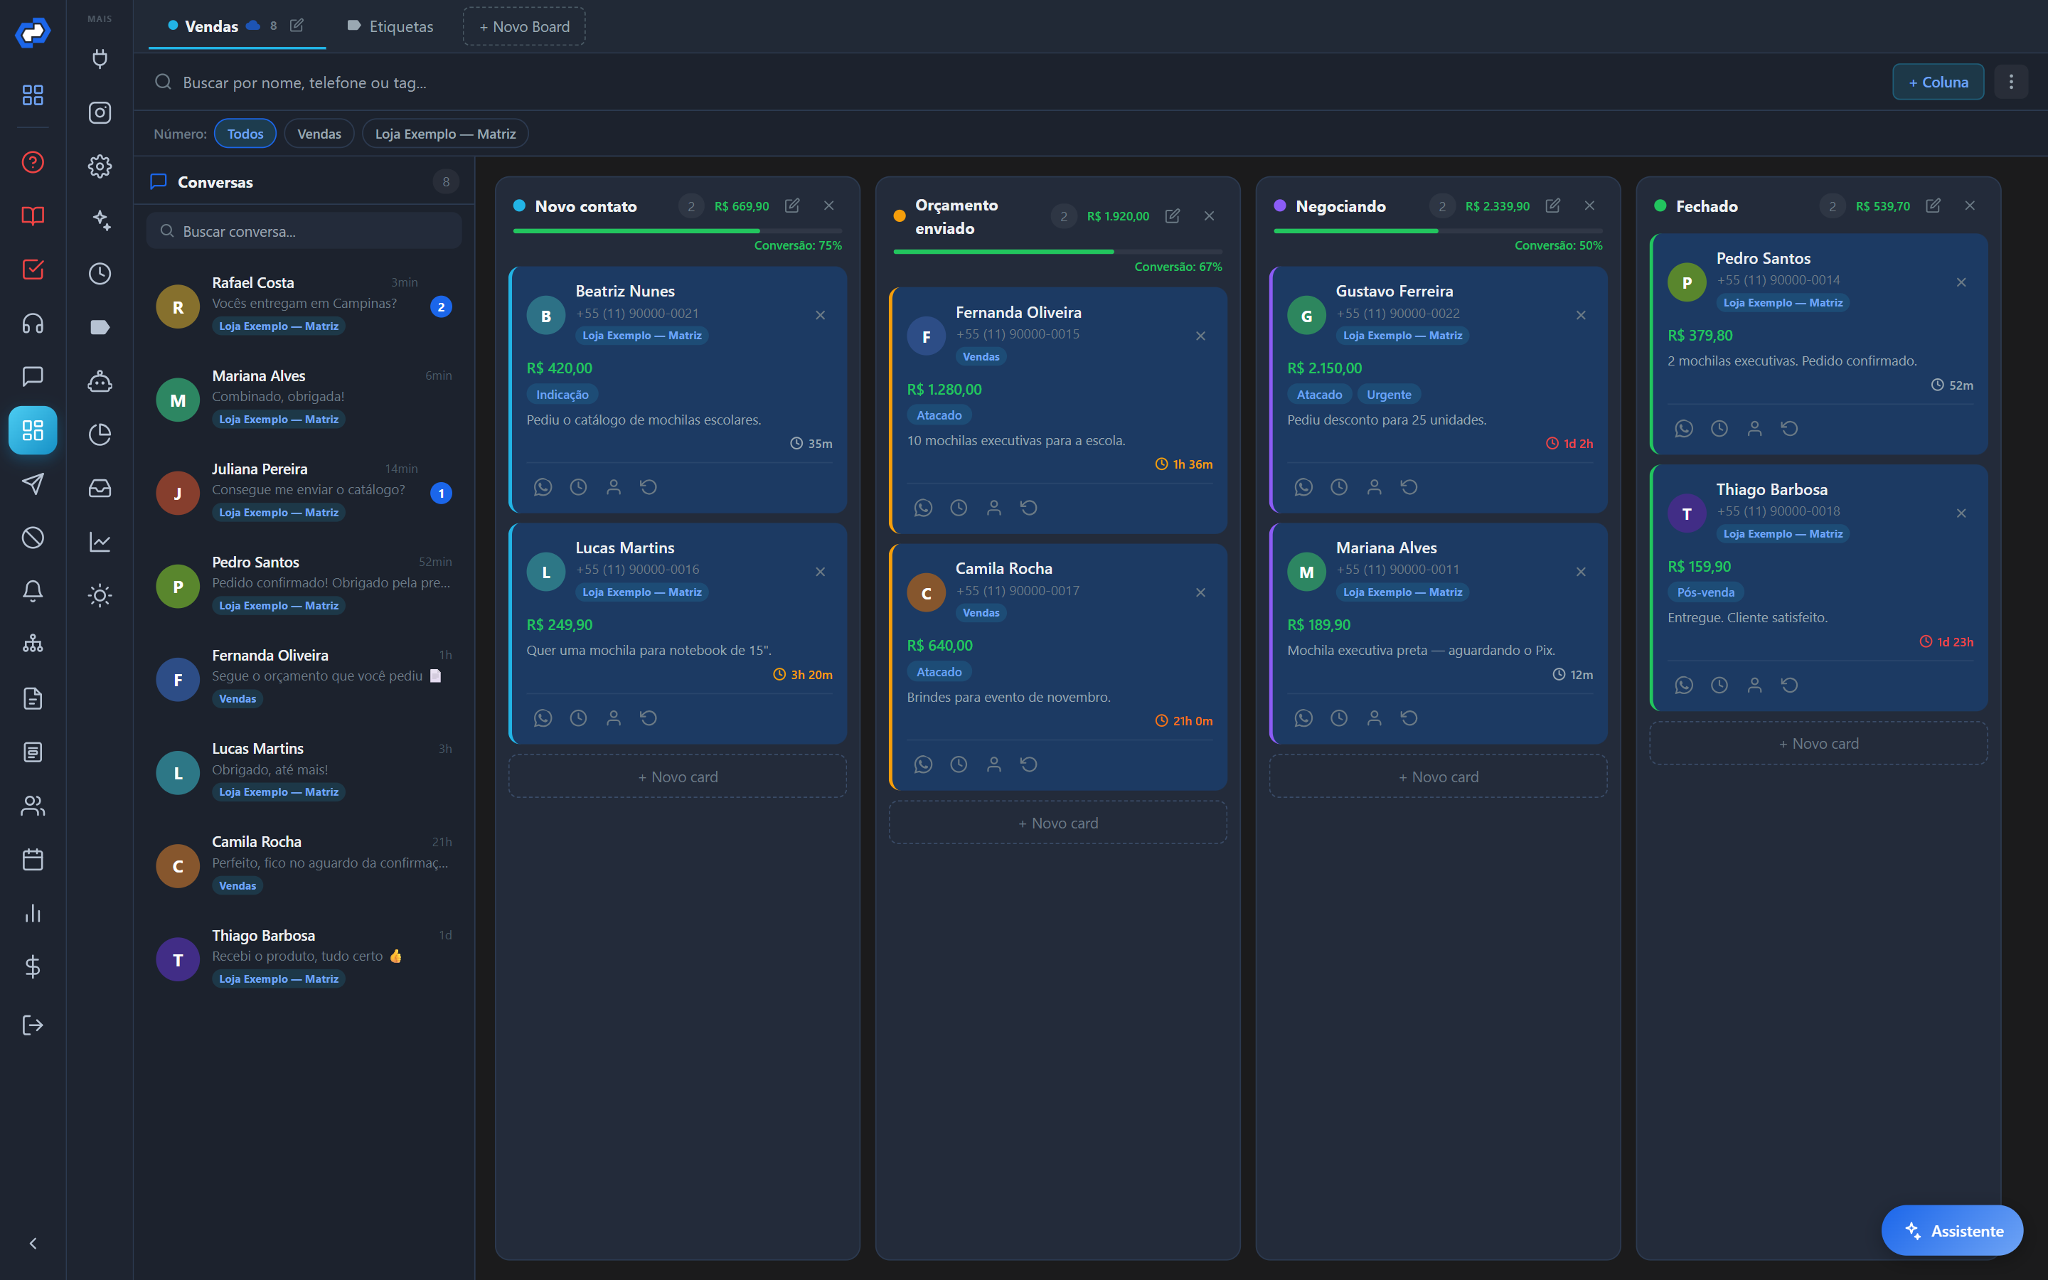Open the settings gear in sidebar

[x=100, y=166]
